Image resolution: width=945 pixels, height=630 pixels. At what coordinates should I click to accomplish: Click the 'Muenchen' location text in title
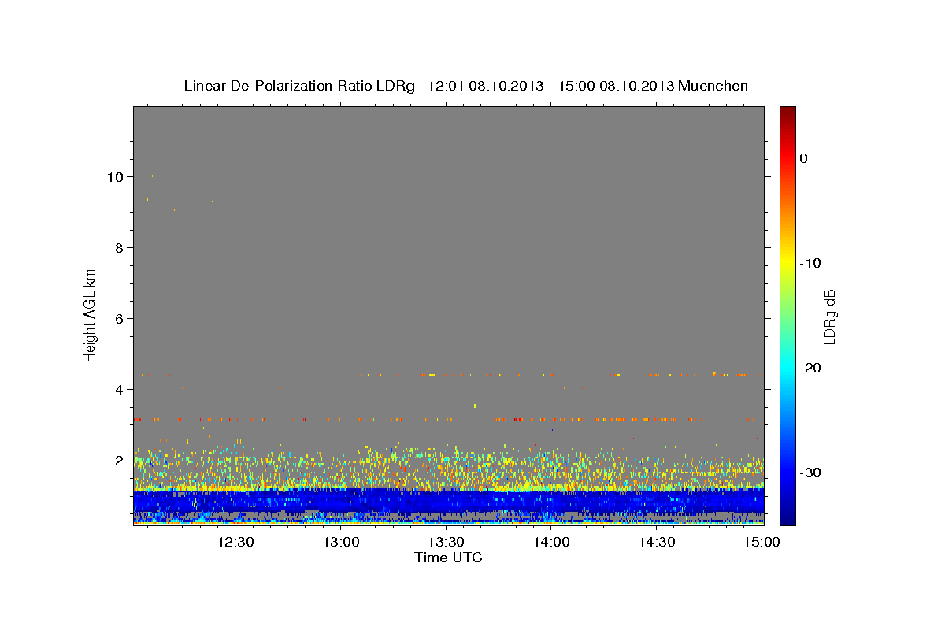coord(713,86)
